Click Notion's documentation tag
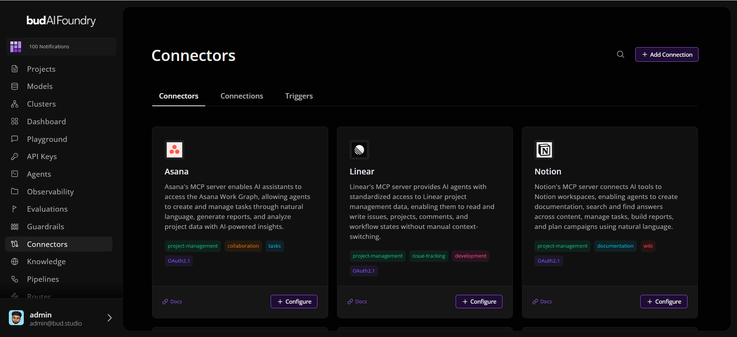 [615, 246]
